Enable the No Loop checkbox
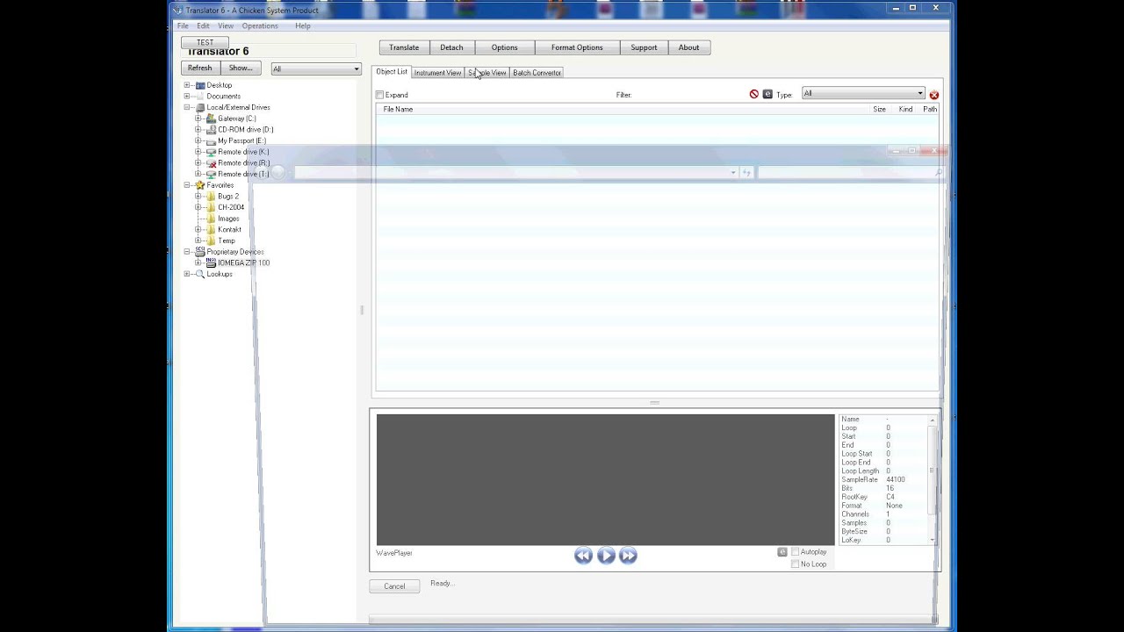1124x632 pixels. pyautogui.click(x=795, y=564)
